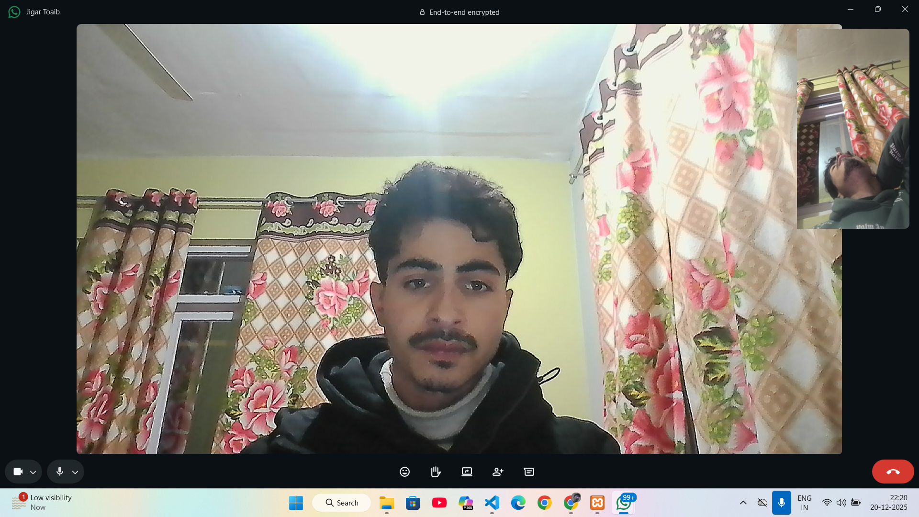919x517 pixels.
Task: Show hidden system tray icons
Action: click(x=743, y=503)
